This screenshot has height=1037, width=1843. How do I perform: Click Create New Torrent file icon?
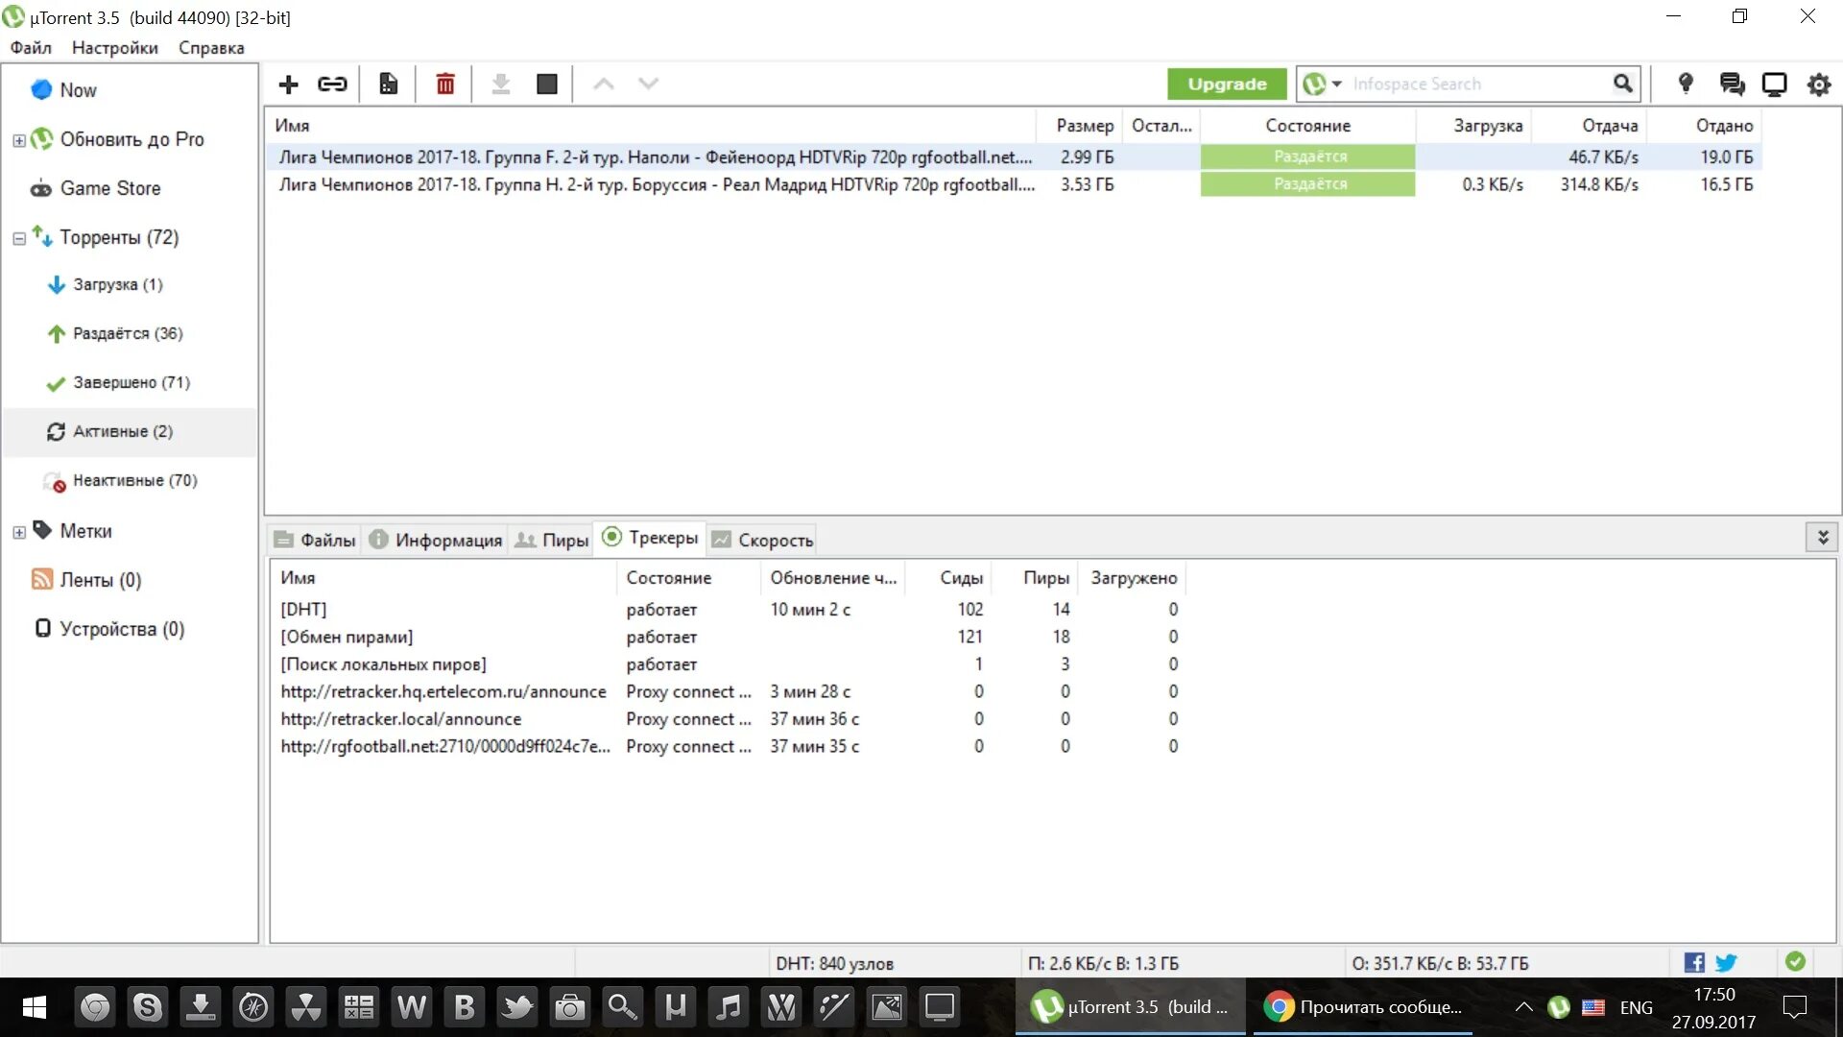coord(388,84)
